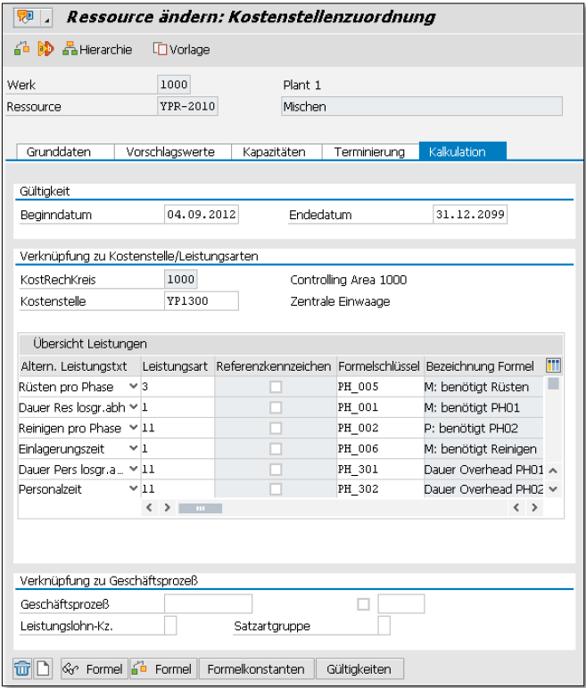
Task: Toggle Referenzkennzeichen checkbox in Personalzeit row
Action: point(276,489)
